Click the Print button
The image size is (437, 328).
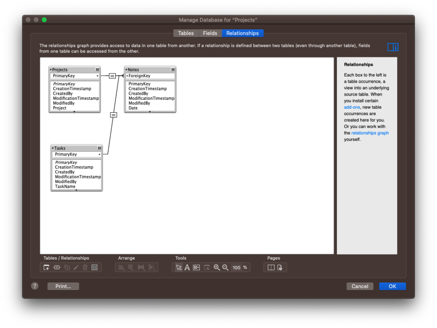point(63,286)
